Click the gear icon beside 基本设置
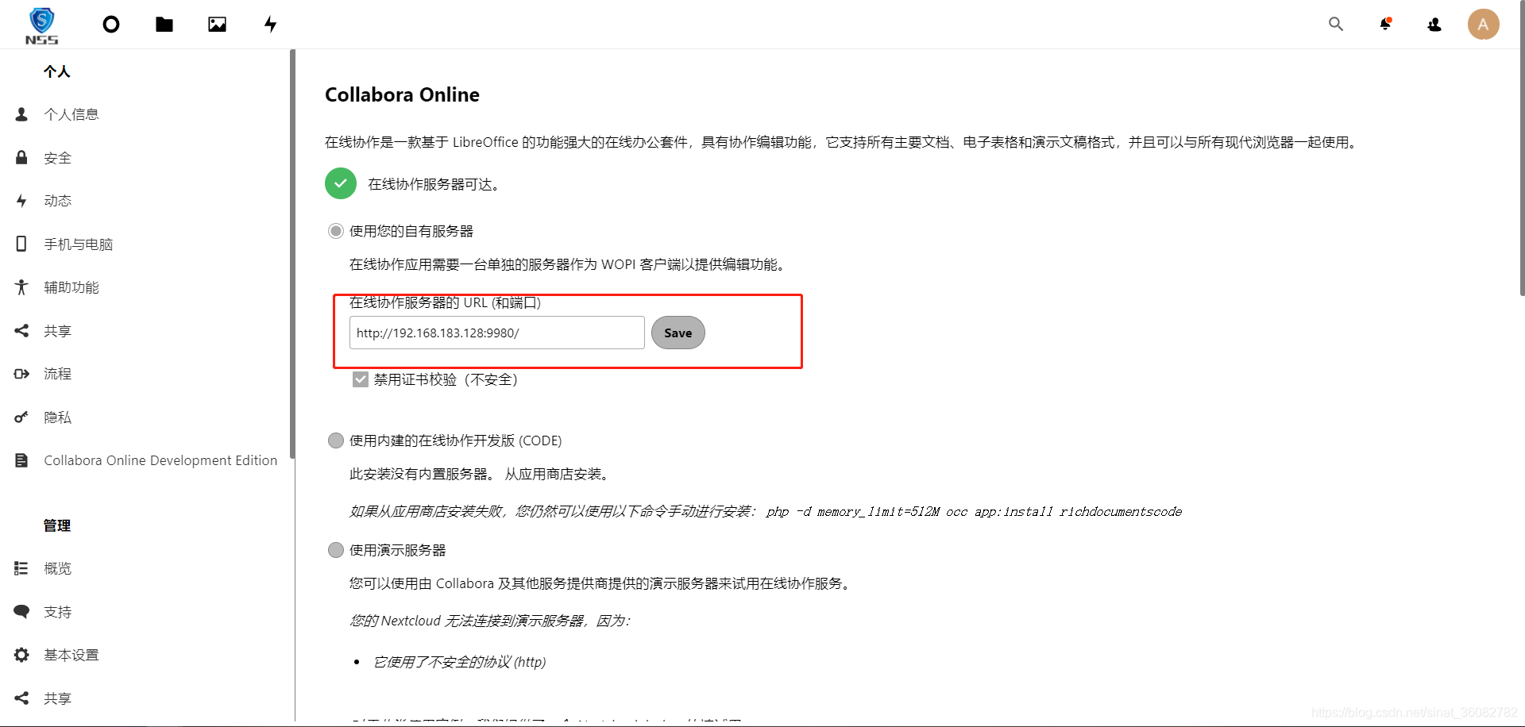The width and height of the screenshot is (1525, 727). [21, 655]
